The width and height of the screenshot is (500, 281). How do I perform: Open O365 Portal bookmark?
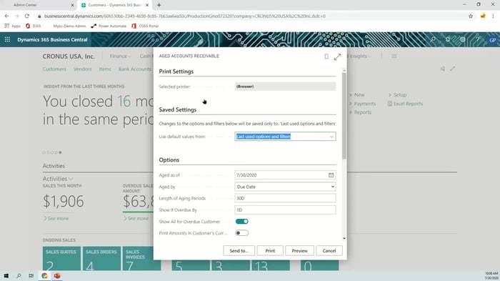point(145,26)
